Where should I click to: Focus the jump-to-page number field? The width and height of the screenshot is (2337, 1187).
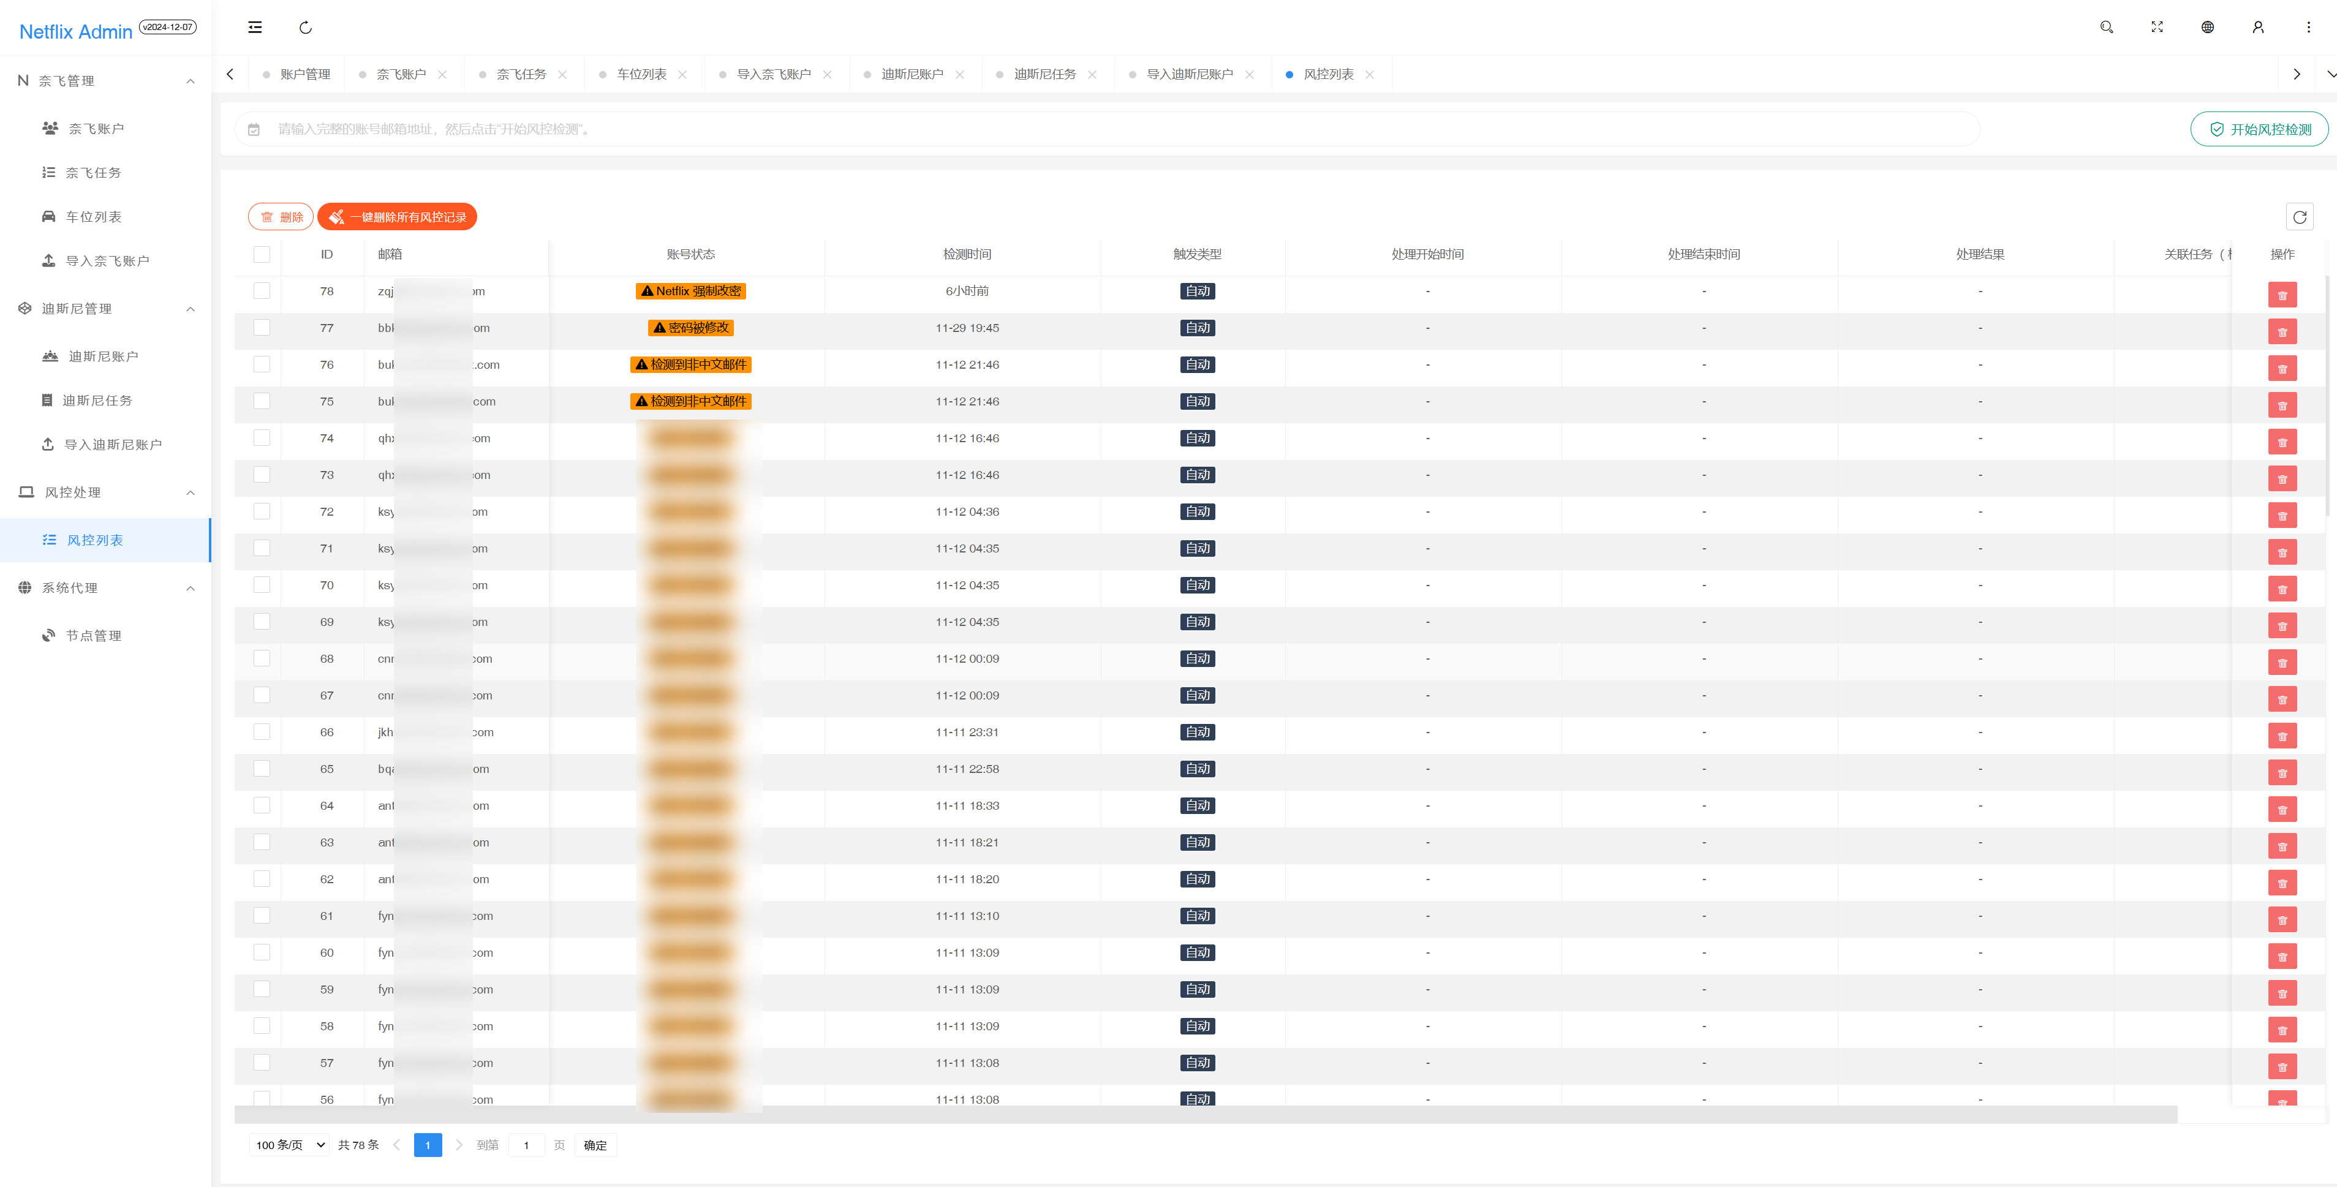526,1144
